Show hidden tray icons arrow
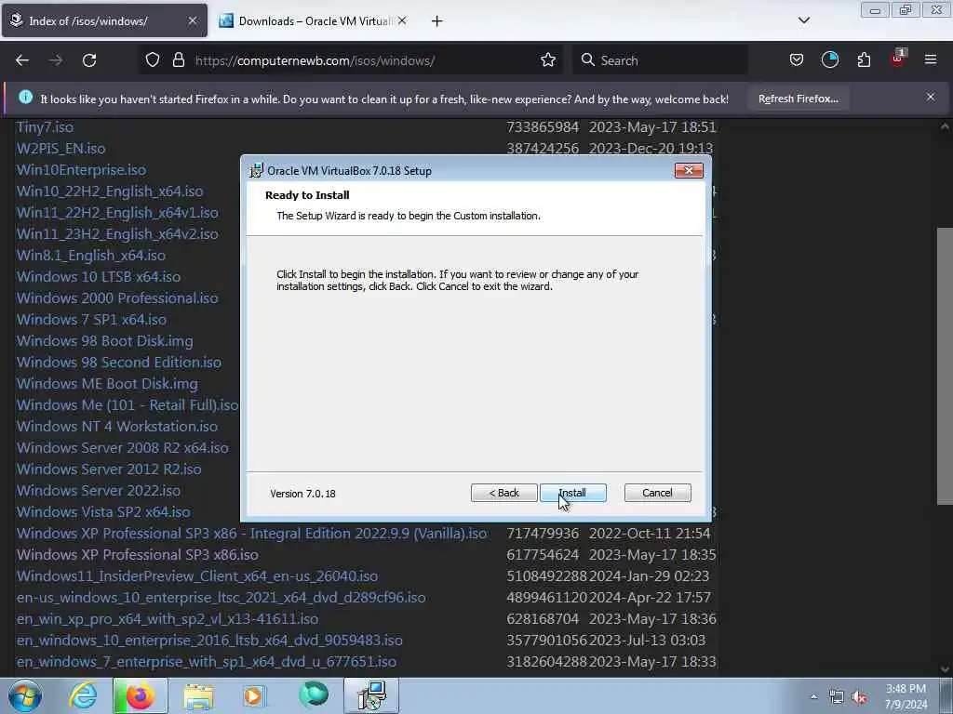Image resolution: width=953 pixels, height=714 pixels. [813, 696]
